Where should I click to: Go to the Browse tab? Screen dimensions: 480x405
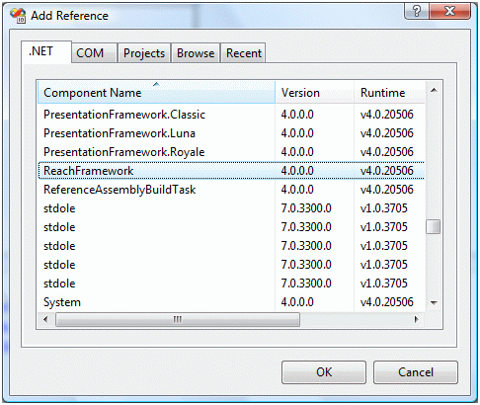[196, 53]
